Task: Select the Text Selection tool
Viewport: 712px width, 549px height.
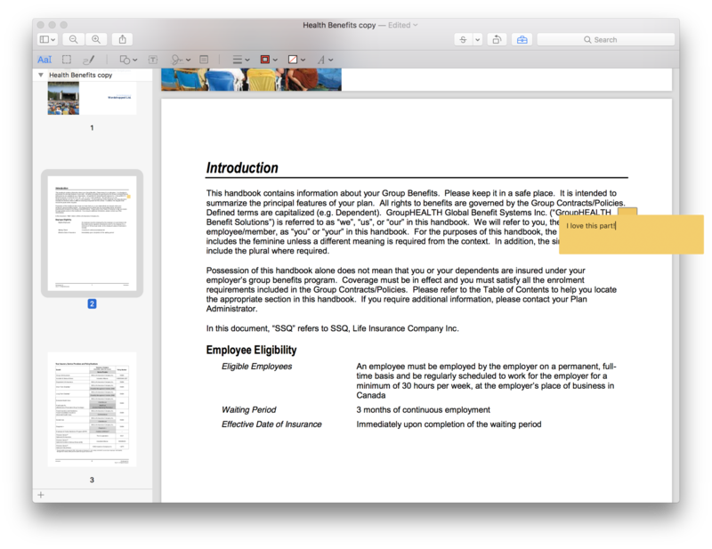Action: pyautogui.click(x=44, y=60)
